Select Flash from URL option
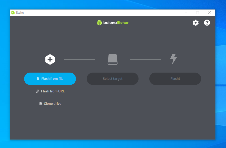Viewport: 226px width, 148px height. [50, 91]
